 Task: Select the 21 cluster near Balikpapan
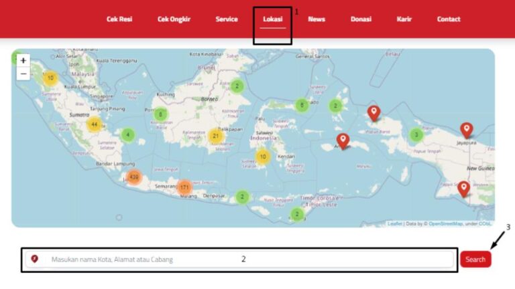pyautogui.click(x=215, y=136)
